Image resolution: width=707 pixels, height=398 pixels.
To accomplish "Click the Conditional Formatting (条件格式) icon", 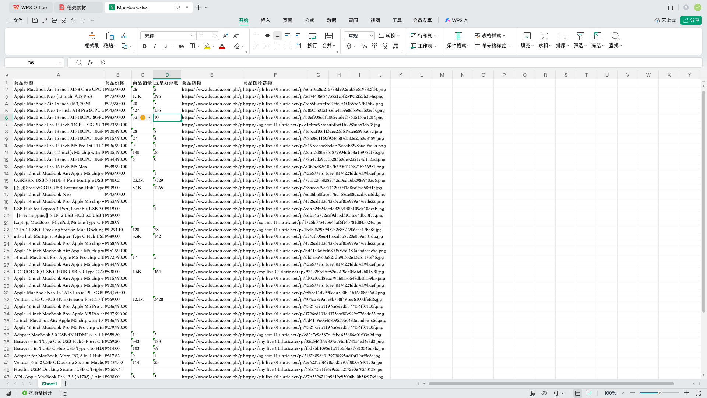I will pos(458,36).
